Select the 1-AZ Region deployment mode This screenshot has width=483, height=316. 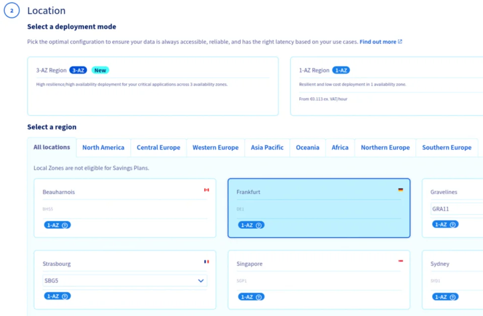[386, 86]
